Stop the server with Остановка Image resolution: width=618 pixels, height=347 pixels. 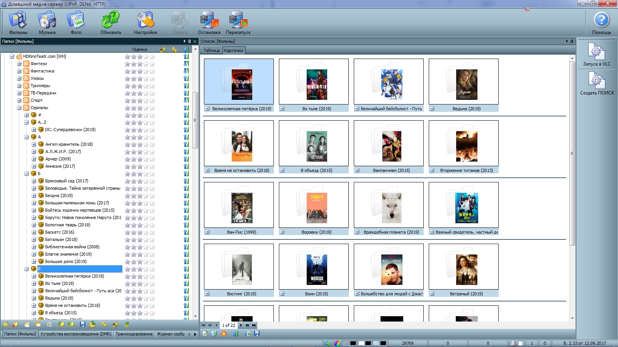coord(209,23)
